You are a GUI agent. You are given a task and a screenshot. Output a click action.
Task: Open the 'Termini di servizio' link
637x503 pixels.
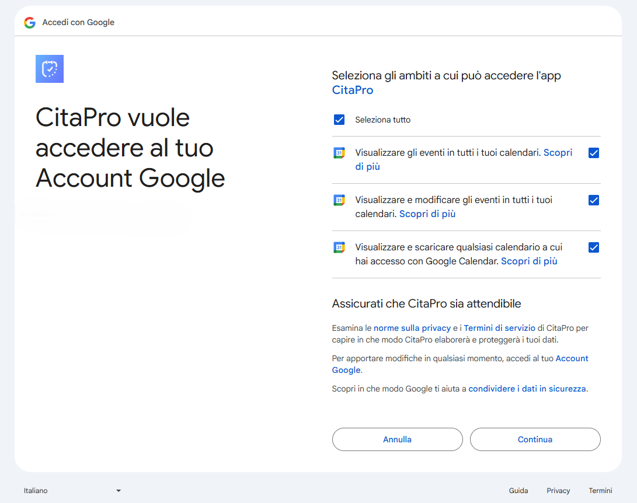[x=500, y=328]
